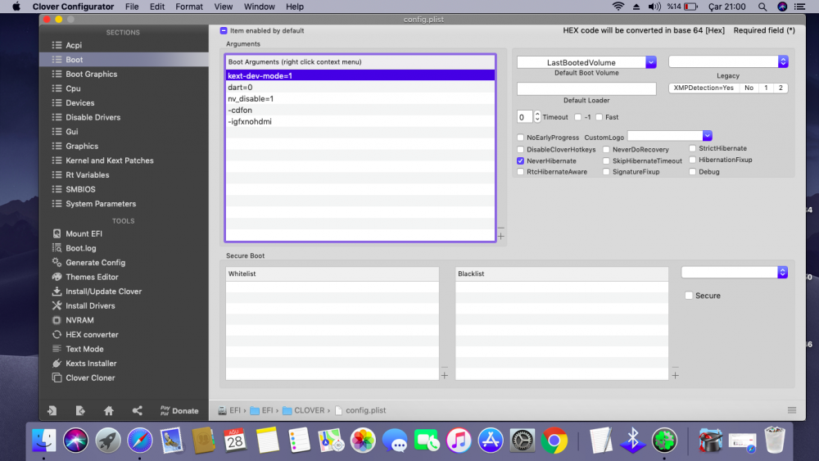Select XMPDetection=Yes segment
Screen dimensions: 819x461
point(704,88)
